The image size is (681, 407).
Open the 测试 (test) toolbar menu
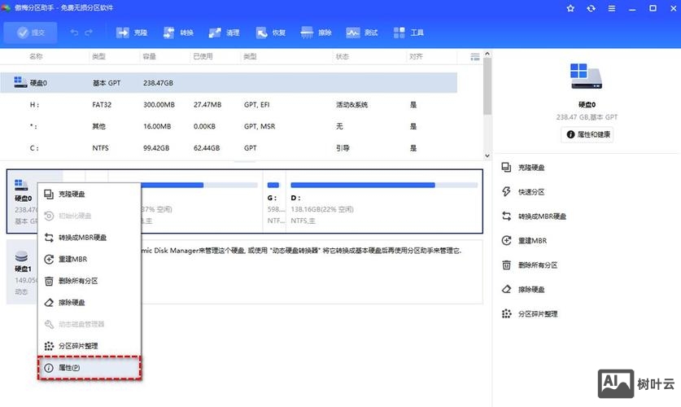(362, 33)
